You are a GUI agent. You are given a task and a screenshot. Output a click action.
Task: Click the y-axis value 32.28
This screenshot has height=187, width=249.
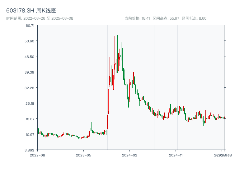[x=29, y=88]
